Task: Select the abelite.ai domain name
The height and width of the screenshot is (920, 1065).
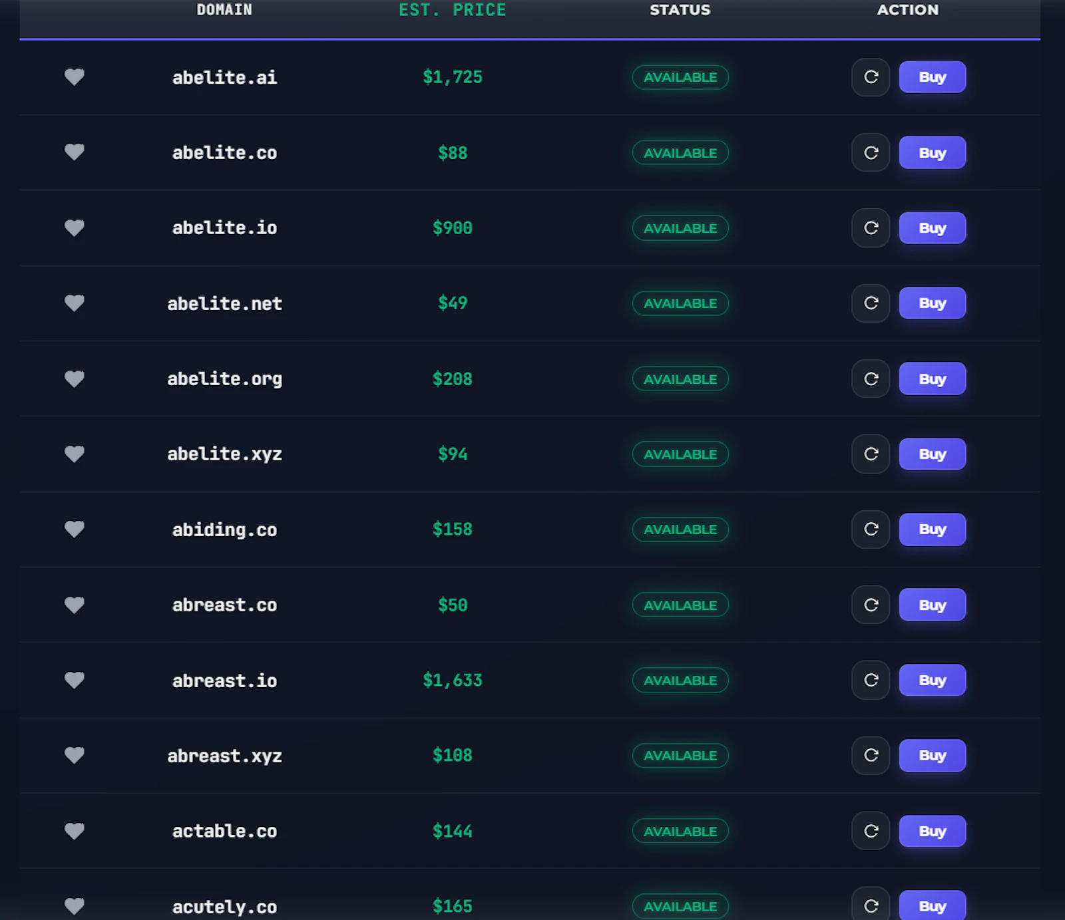Action: (224, 77)
